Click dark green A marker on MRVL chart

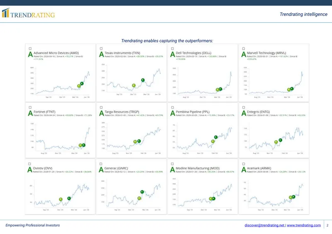coord(292,88)
